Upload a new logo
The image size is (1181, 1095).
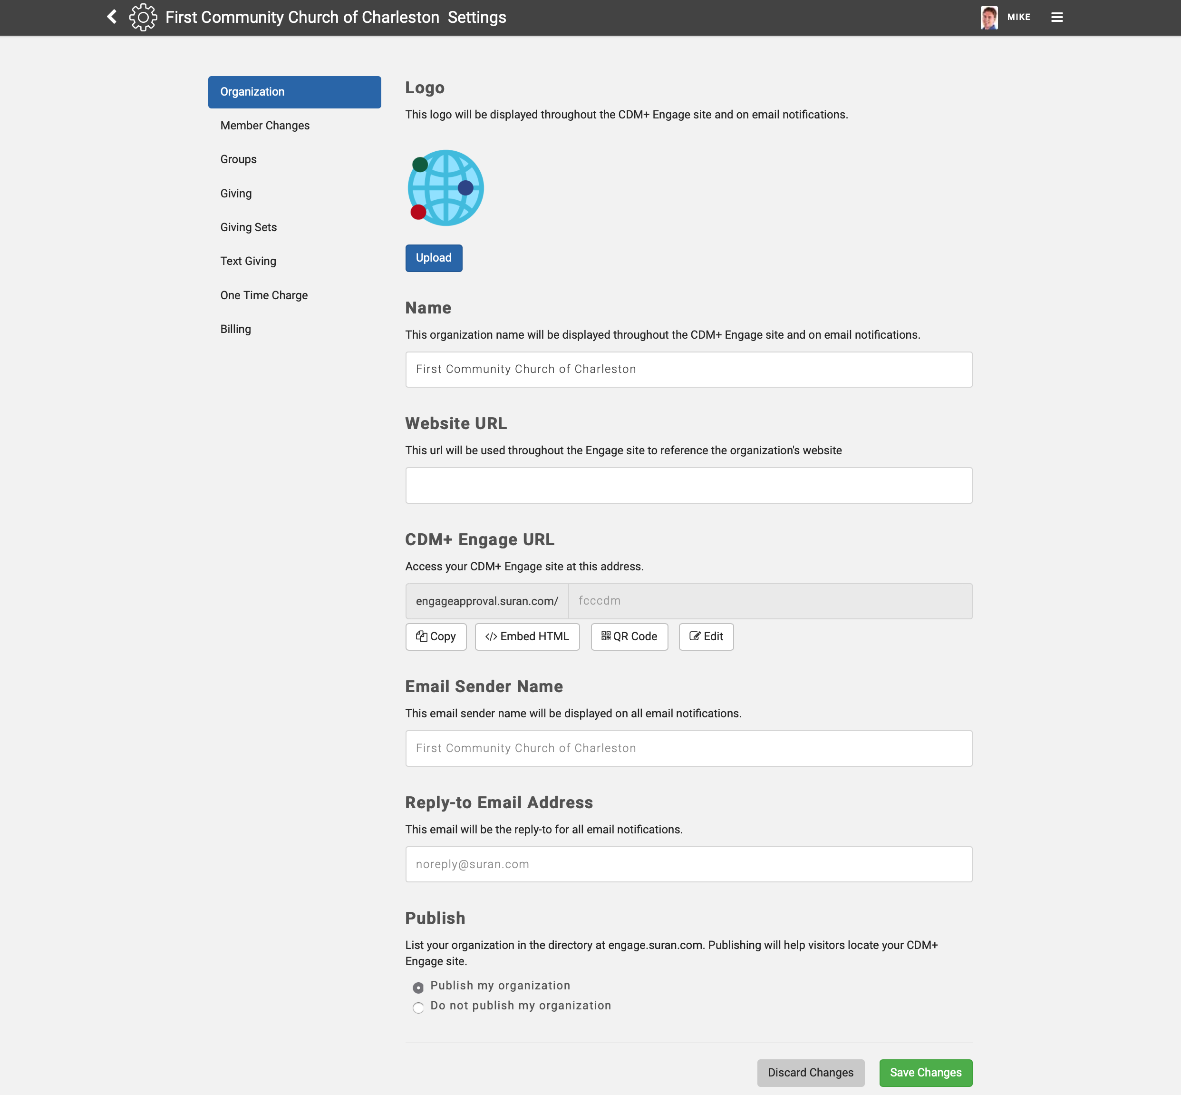434,258
